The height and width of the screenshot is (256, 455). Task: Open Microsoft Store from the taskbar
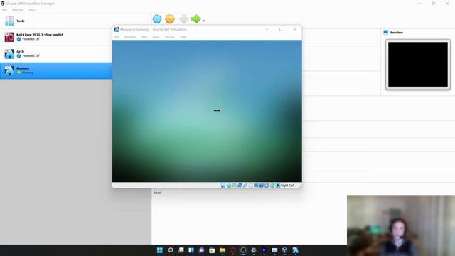click(x=212, y=250)
